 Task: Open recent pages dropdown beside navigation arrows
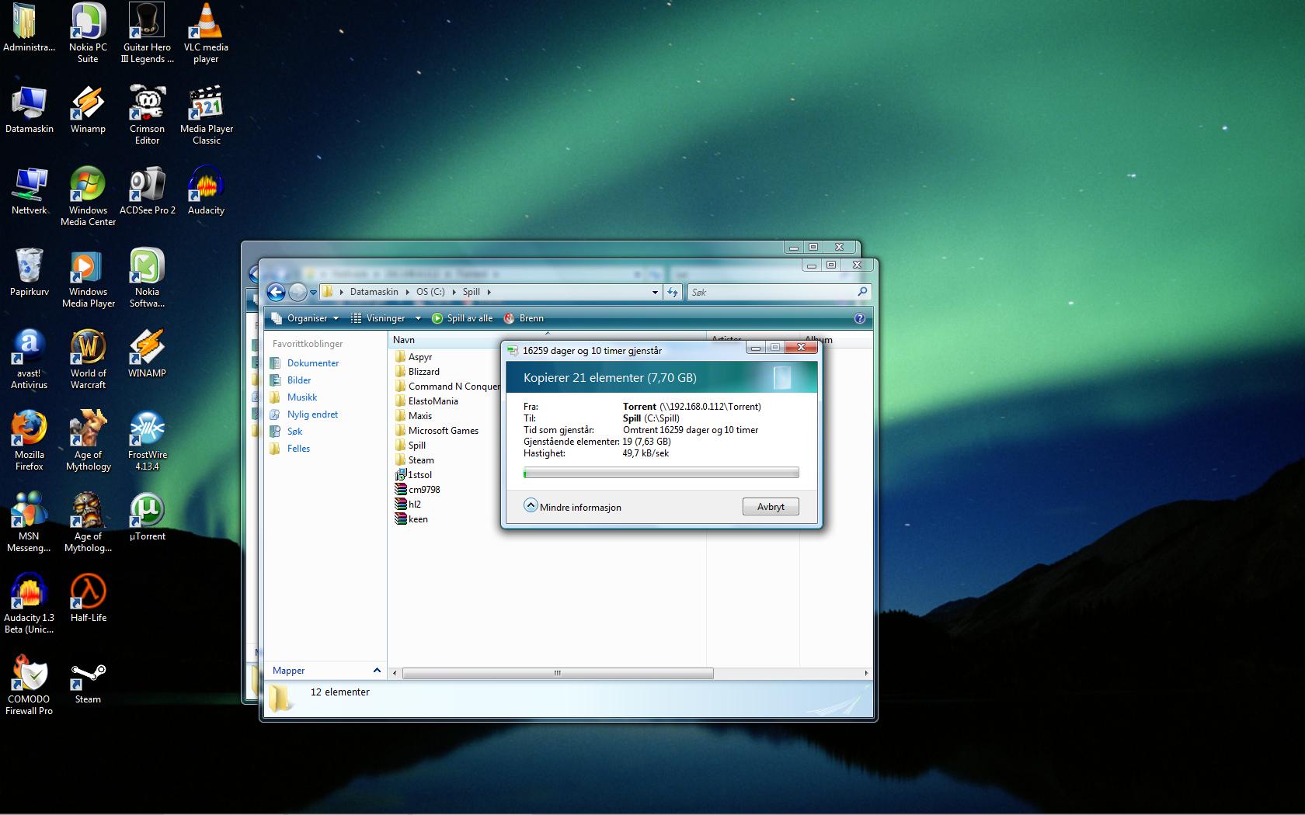click(314, 293)
